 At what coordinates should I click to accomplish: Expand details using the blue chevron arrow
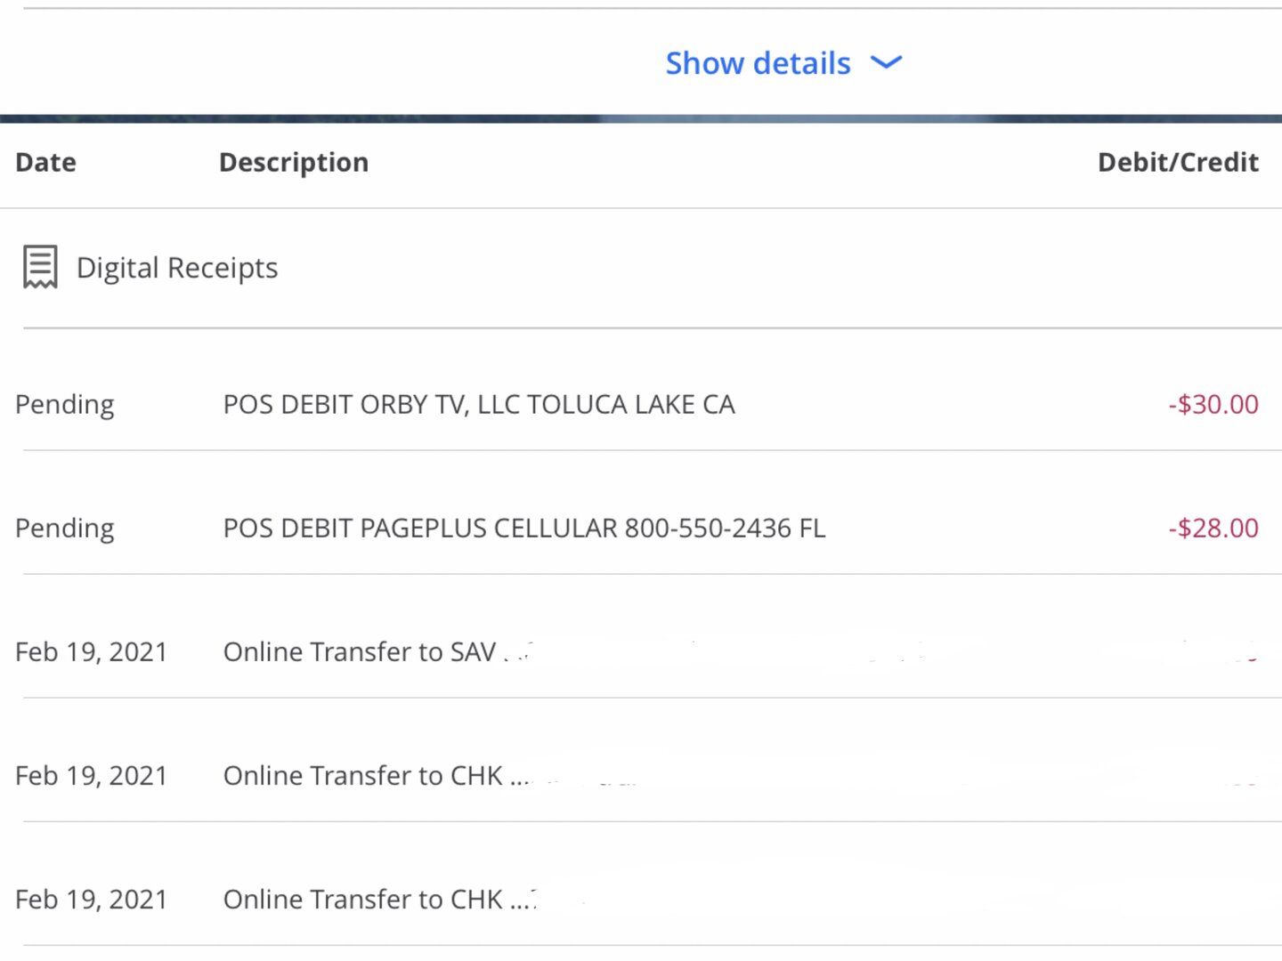[x=886, y=62]
